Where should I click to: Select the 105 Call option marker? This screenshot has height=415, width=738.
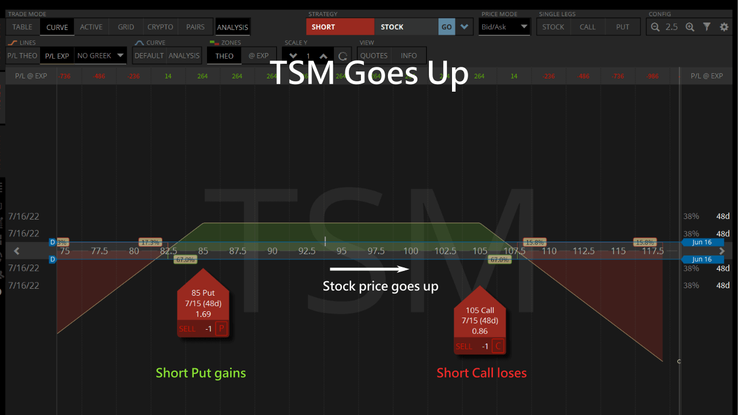(480, 320)
